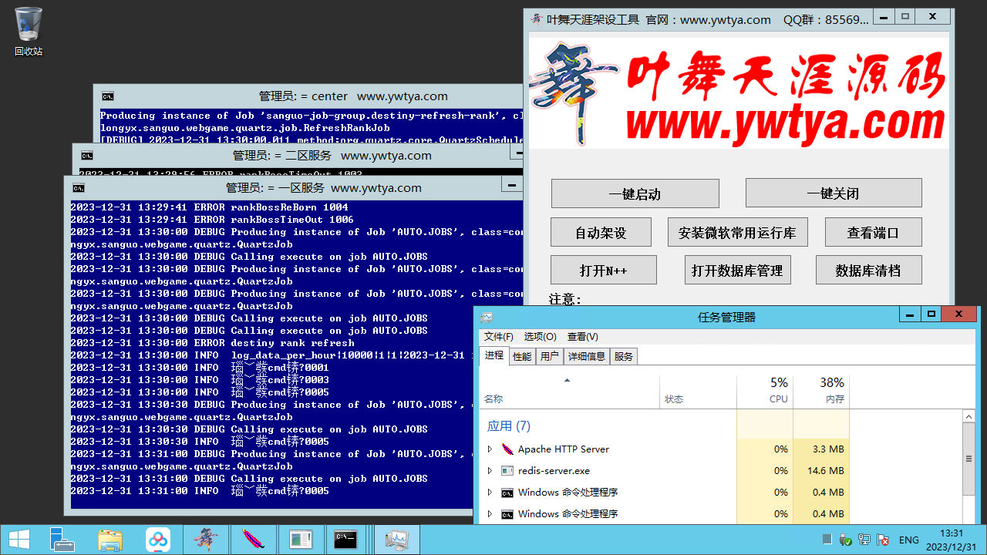Select the Apache HTTP Server row name
Screen dimensions: 987x555
click(x=564, y=449)
